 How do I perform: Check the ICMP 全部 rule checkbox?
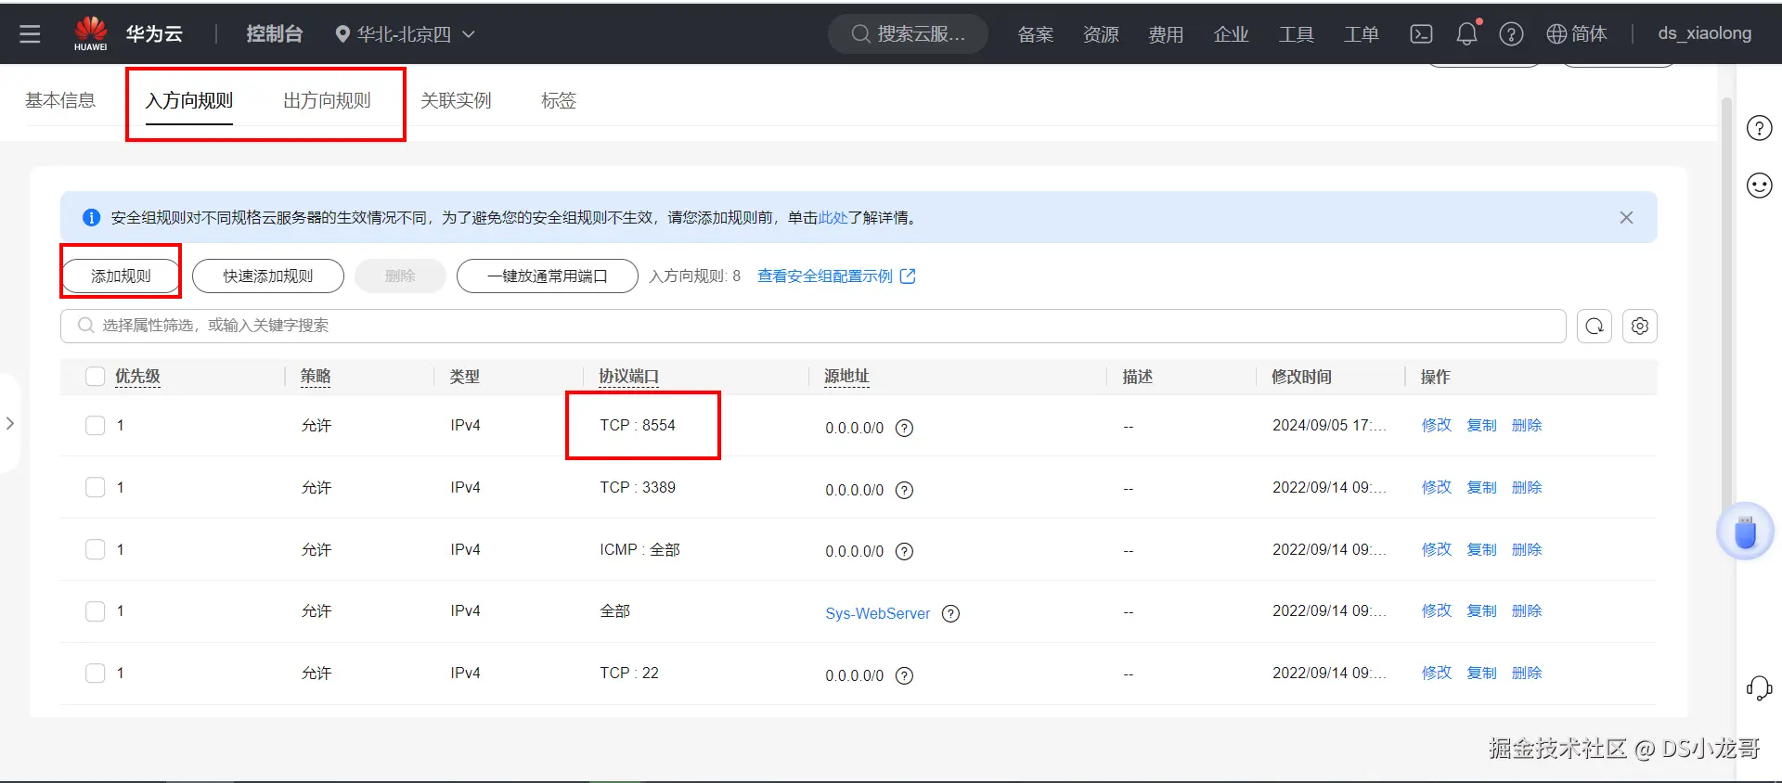click(95, 549)
